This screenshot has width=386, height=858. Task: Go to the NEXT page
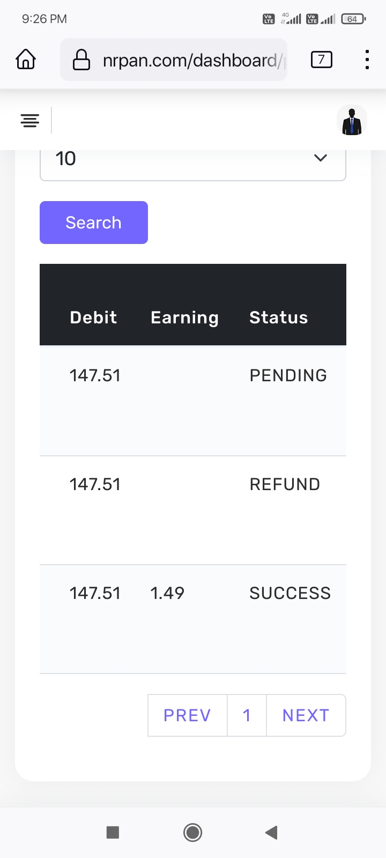[x=306, y=715]
